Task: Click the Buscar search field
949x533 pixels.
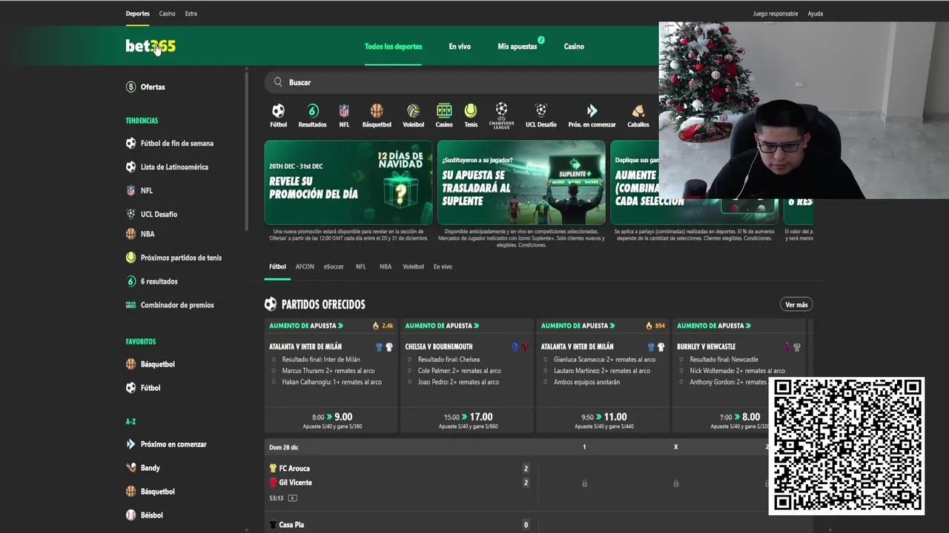Action: [x=461, y=82]
